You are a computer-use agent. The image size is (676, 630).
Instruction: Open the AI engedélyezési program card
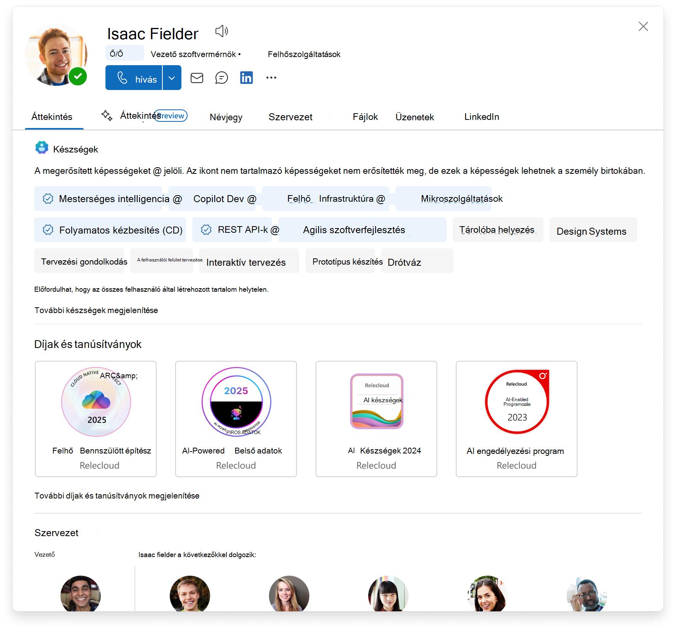517,419
